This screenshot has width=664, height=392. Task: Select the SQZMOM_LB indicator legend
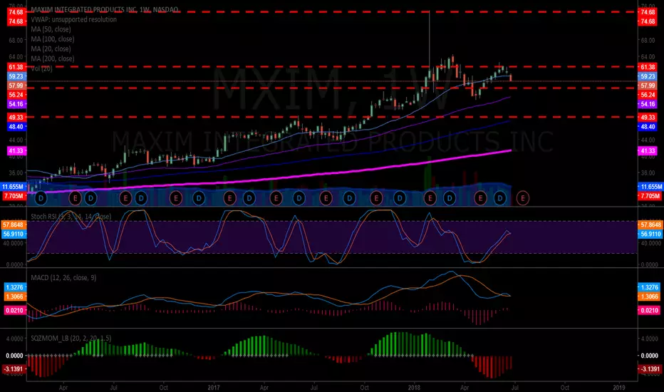tap(71, 338)
